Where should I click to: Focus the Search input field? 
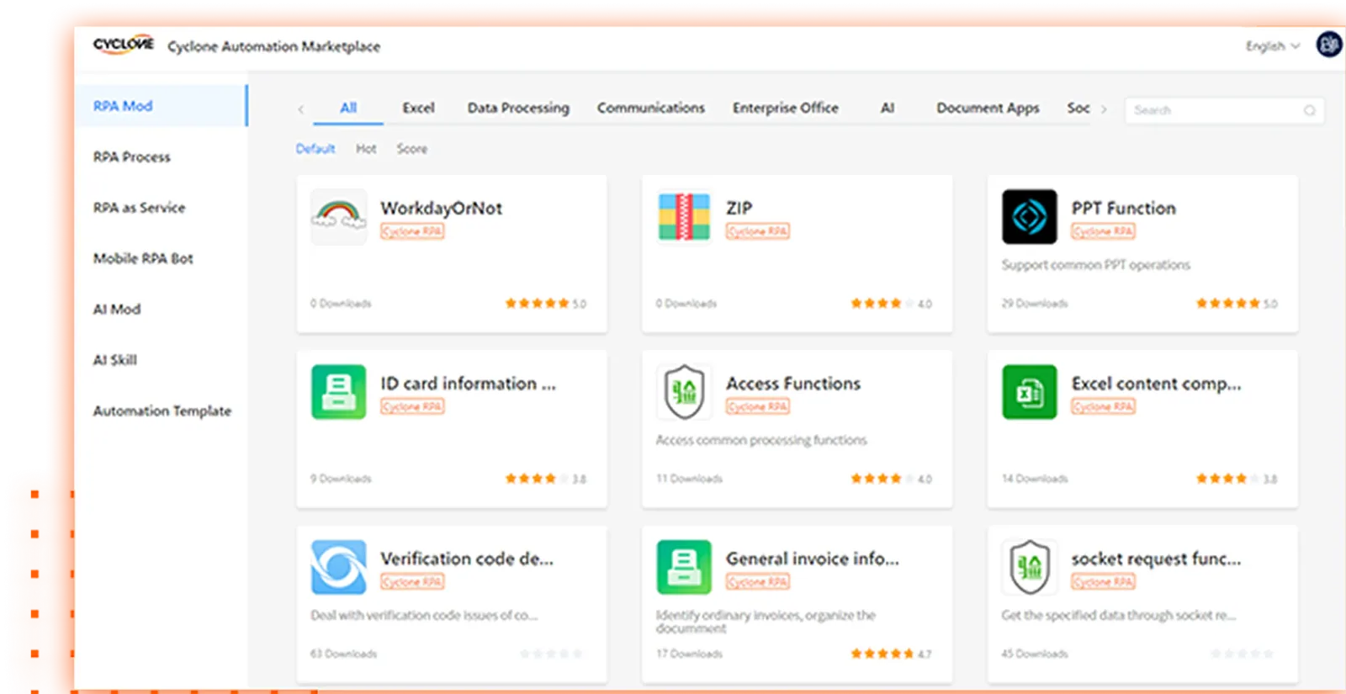pyautogui.click(x=1225, y=110)
